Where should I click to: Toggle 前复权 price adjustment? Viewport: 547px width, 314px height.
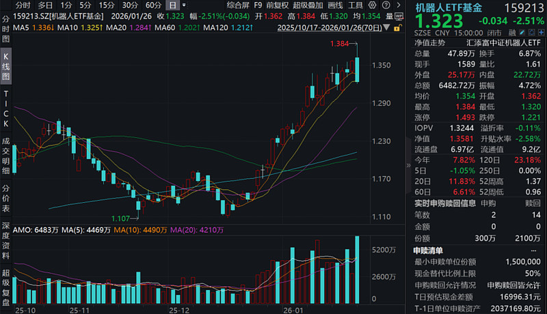(x=278, y=5)
